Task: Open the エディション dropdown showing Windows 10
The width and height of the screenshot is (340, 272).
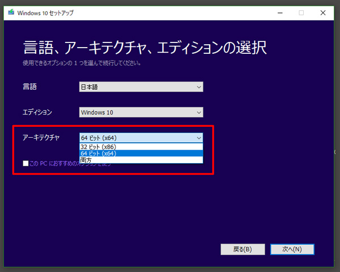Action: 141,112
